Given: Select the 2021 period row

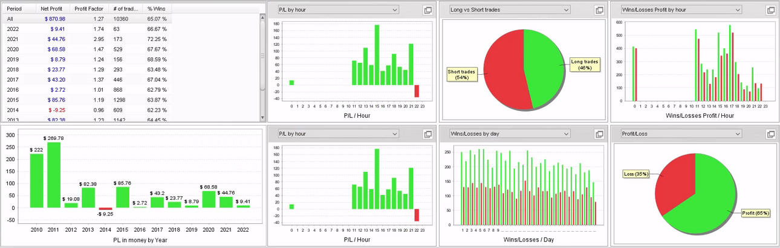Looking at the screenshot, I should (x=88, y=39).
